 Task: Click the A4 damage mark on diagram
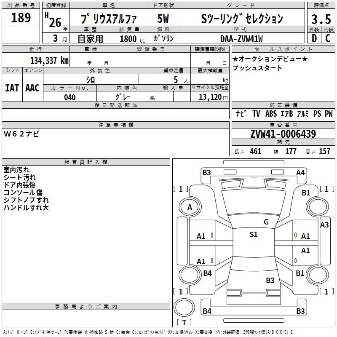tap(300, 173)
